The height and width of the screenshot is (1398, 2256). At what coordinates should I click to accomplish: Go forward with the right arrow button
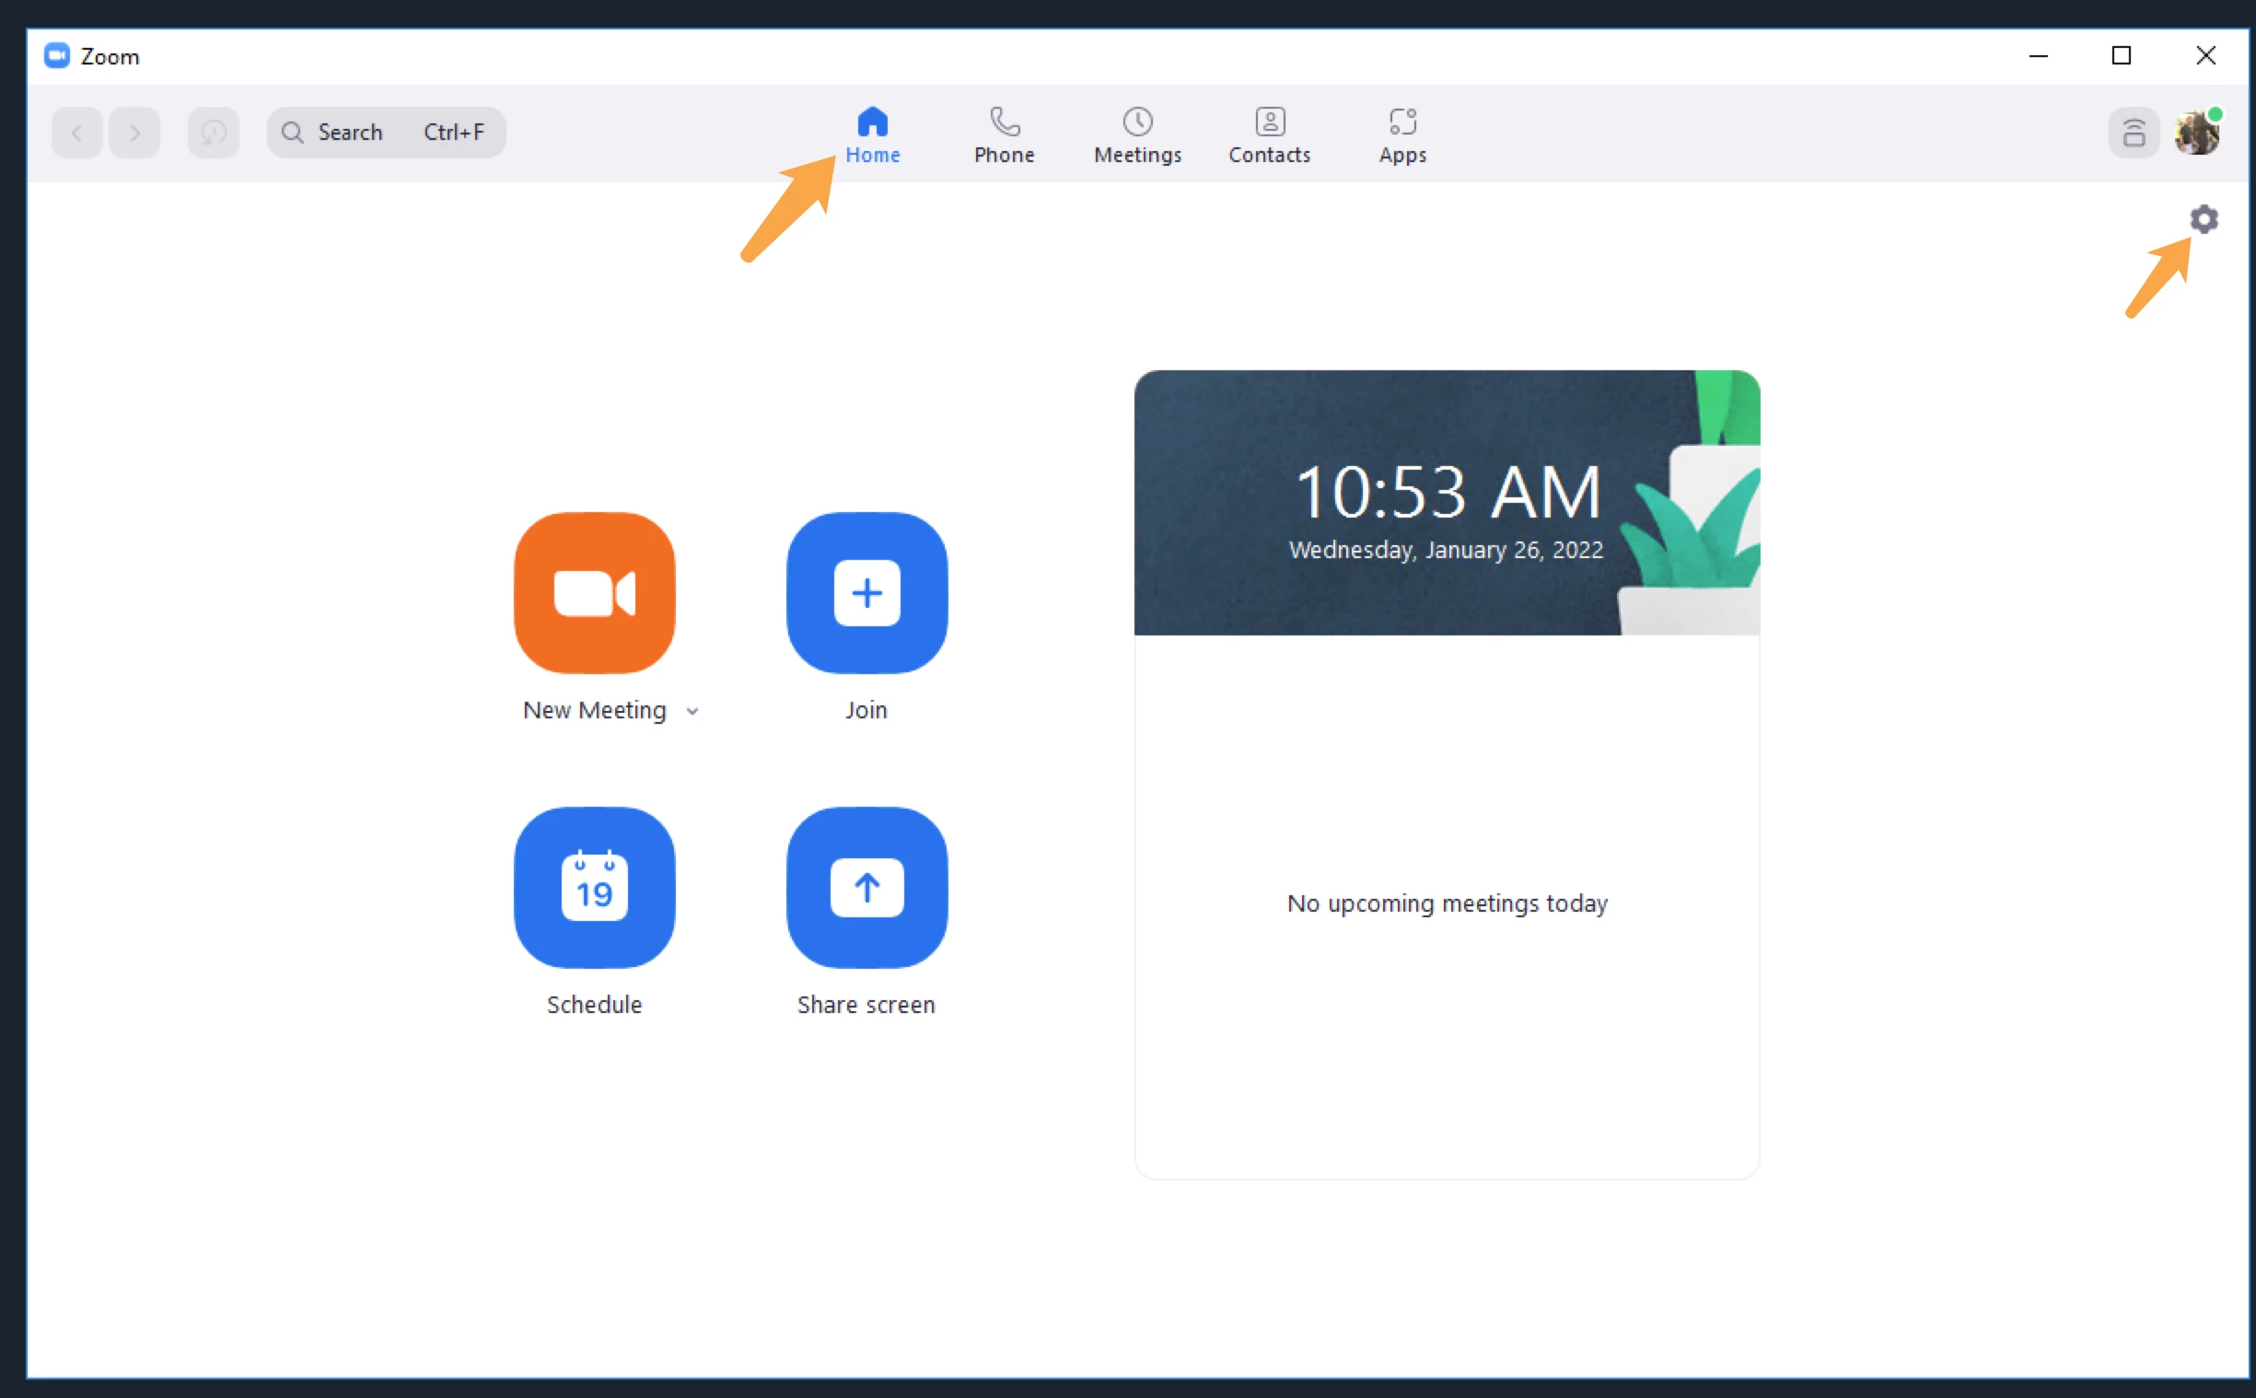(134, 133)
